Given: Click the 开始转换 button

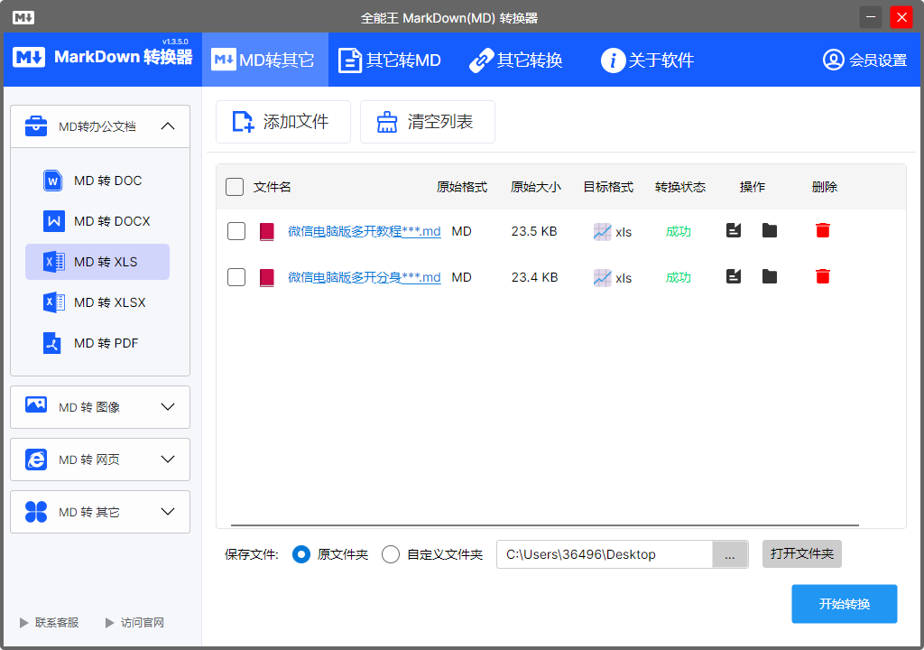Looking at the screenshot, I should click(845, 604).
